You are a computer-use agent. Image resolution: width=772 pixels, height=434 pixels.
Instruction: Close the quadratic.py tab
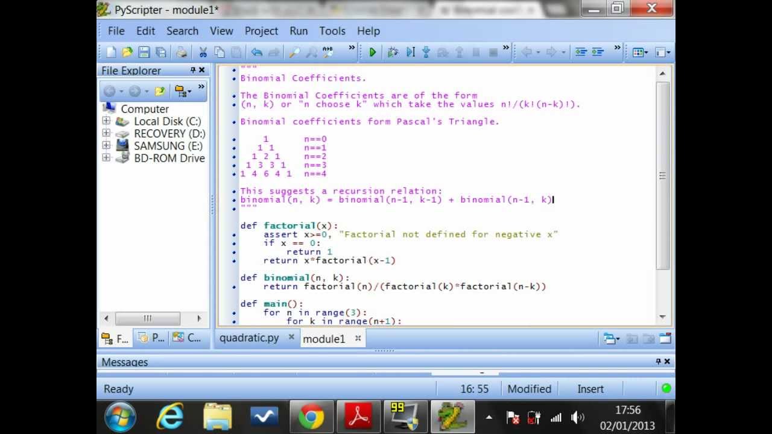click(291, 338)
